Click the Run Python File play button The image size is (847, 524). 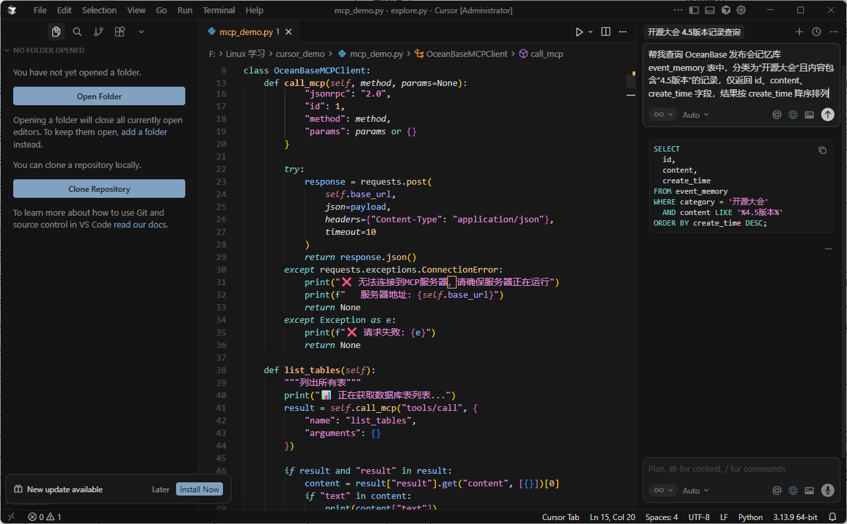point(579,32)
